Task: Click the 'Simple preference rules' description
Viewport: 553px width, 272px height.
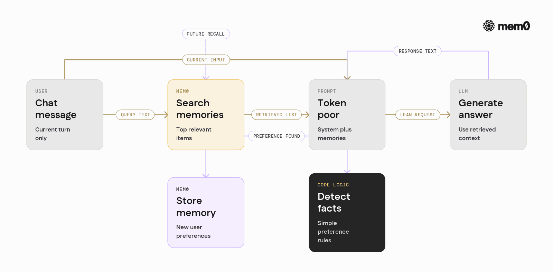Action: tap(333, 232)
